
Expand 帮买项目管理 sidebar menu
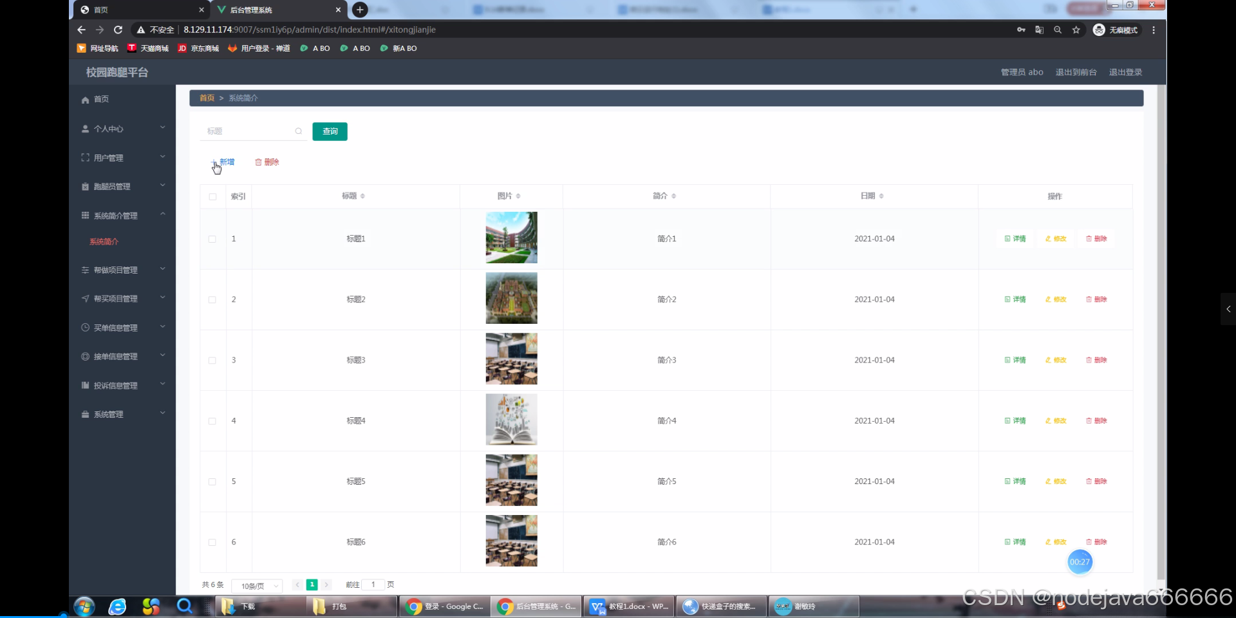(x=122, y=299)
